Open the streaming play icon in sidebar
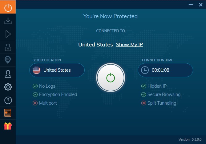This screenshot has width=206, height=144. pyautogui.click(x=8, y=34)
